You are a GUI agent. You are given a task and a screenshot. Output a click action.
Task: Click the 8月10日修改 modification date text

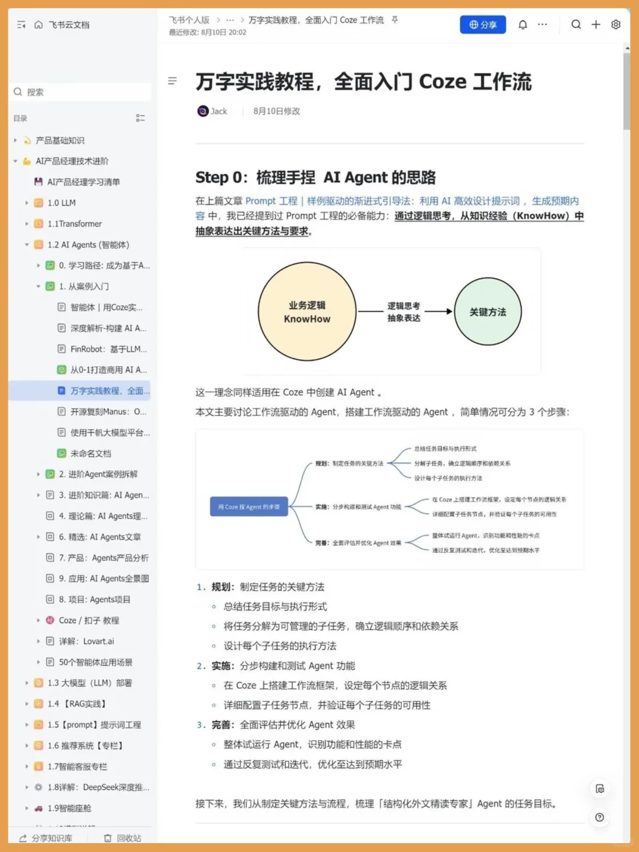coord(276,111)
